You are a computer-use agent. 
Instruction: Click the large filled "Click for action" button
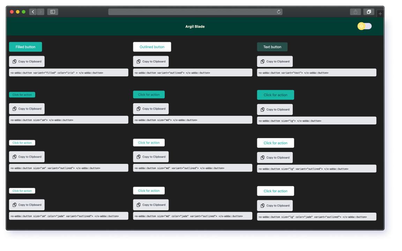coord(276,95)
